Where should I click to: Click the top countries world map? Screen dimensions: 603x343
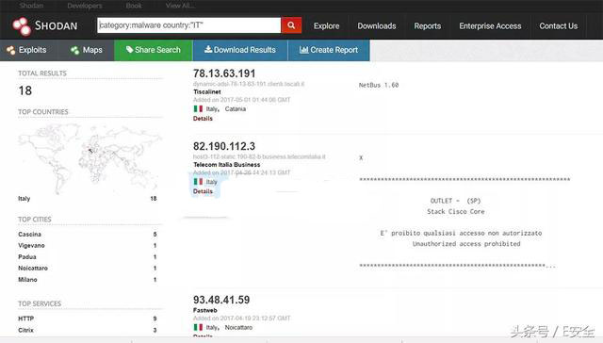[x=90, y=157]
